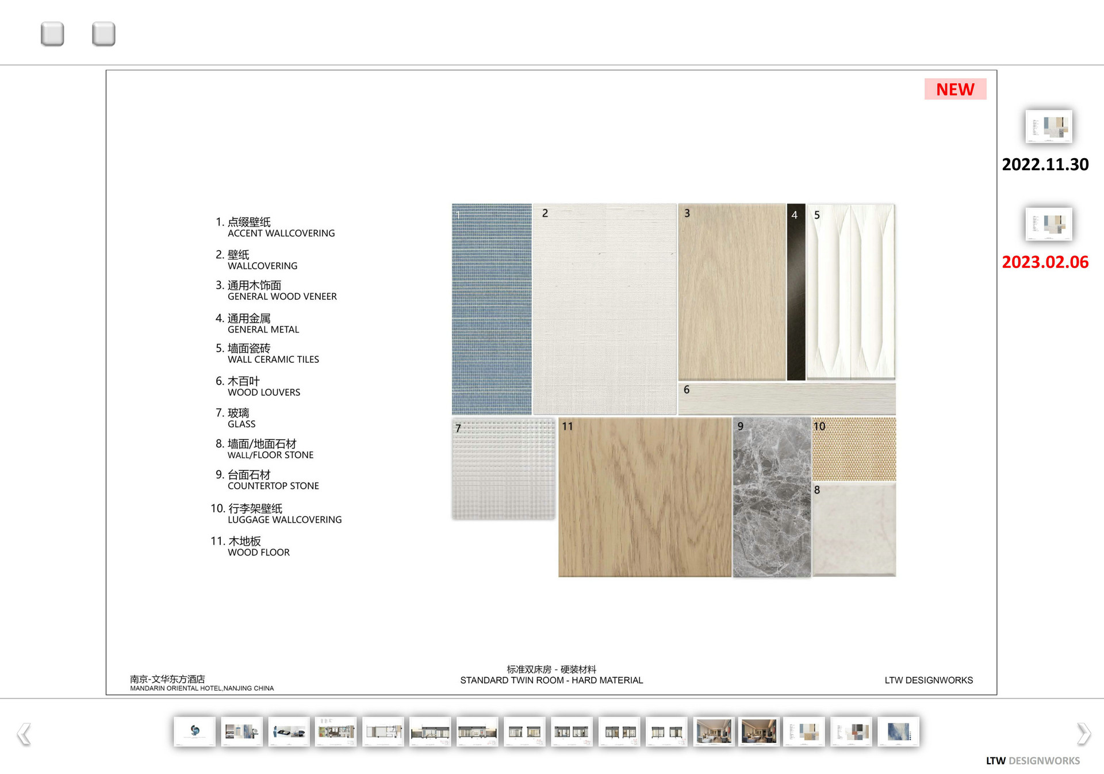Viewport: 1104px width, 774px height.
Task: Click the red NEW badge
Action: pos(954,89)
